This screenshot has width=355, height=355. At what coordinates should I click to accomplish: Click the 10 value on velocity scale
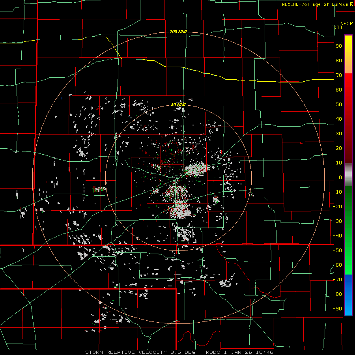pyautogui.click(x=339, y=163)
